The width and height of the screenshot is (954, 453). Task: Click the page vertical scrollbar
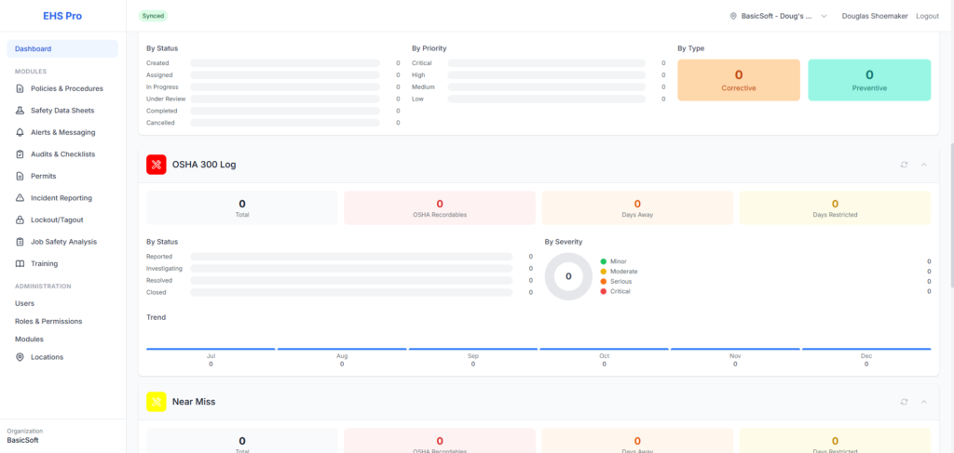pyautogui.click(x=949, y=214)
